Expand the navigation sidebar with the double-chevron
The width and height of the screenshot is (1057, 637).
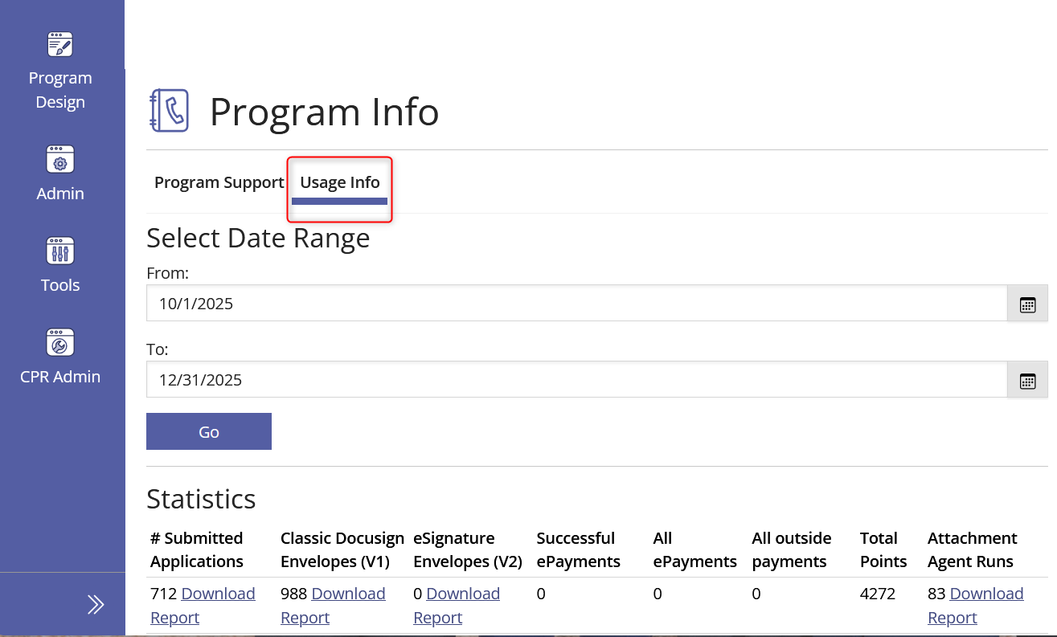pyautogui.click(x=94, y=604)
